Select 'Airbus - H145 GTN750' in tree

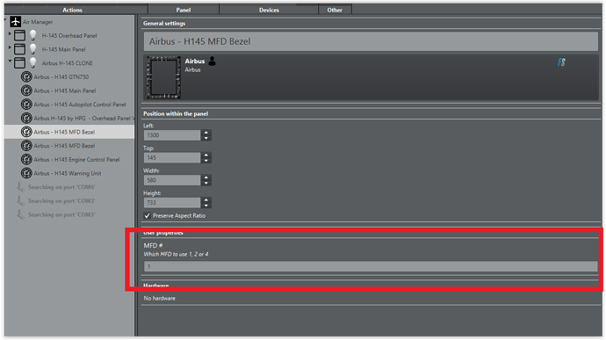pos(61,76)
